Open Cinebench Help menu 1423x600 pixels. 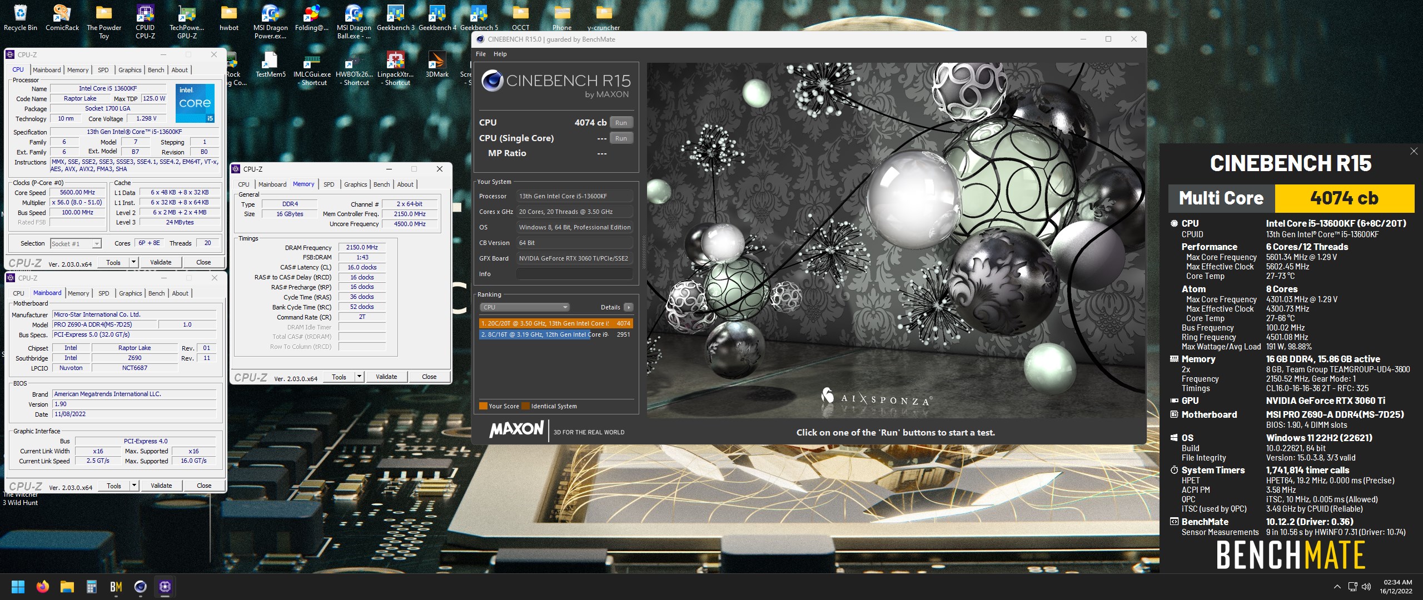click(x=500, y=54)
